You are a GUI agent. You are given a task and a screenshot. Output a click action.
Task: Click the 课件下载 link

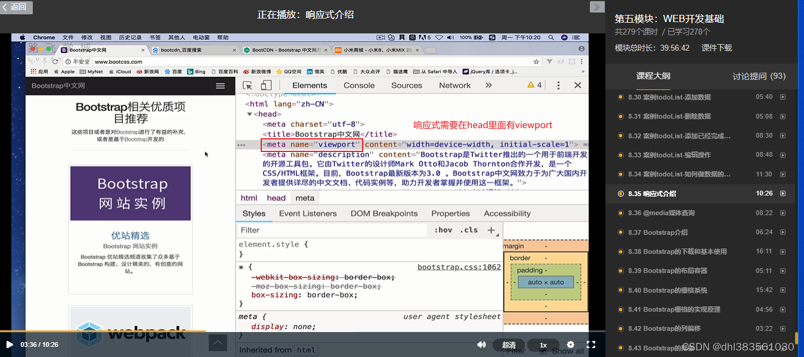[x=717, y=48]
